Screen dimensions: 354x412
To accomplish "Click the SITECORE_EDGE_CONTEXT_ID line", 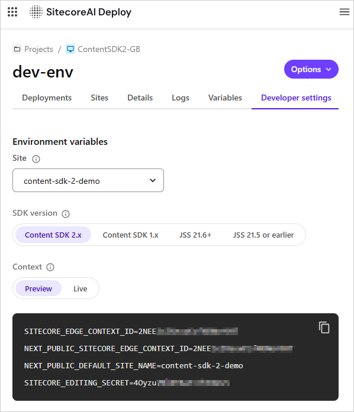I will click(131, 332).
